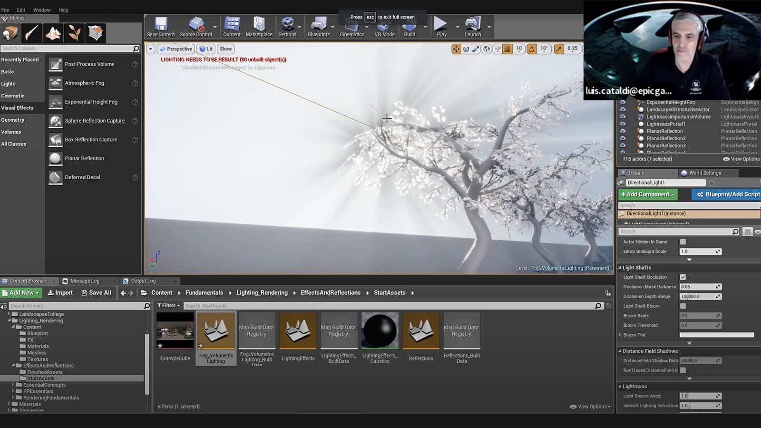Toggle Light Shaft Occlusion checkbox
761x428 pixels.
[x=683, y=277]
